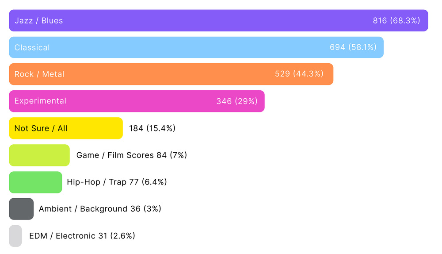The image size is (442, 254).
Task: Click the "184 (15.4%)" value label
Action: (x=152, y=128)
